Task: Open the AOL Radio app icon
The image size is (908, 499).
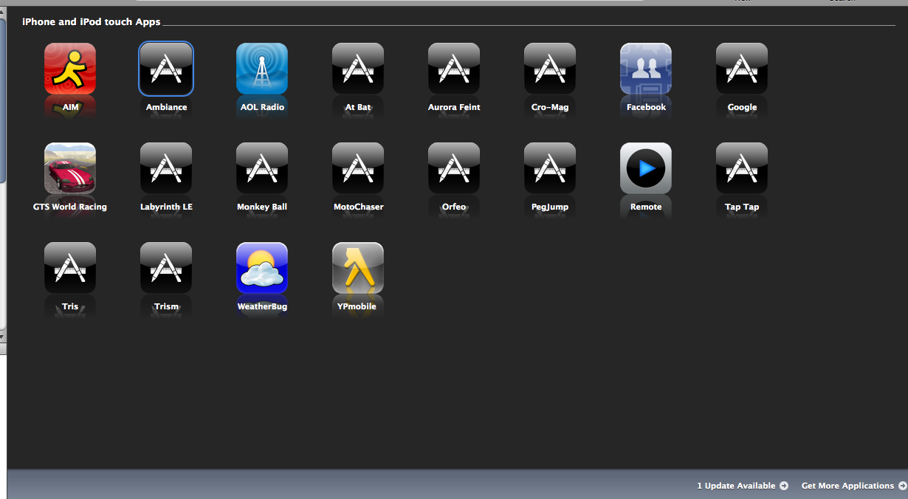Action: point(262,69)
